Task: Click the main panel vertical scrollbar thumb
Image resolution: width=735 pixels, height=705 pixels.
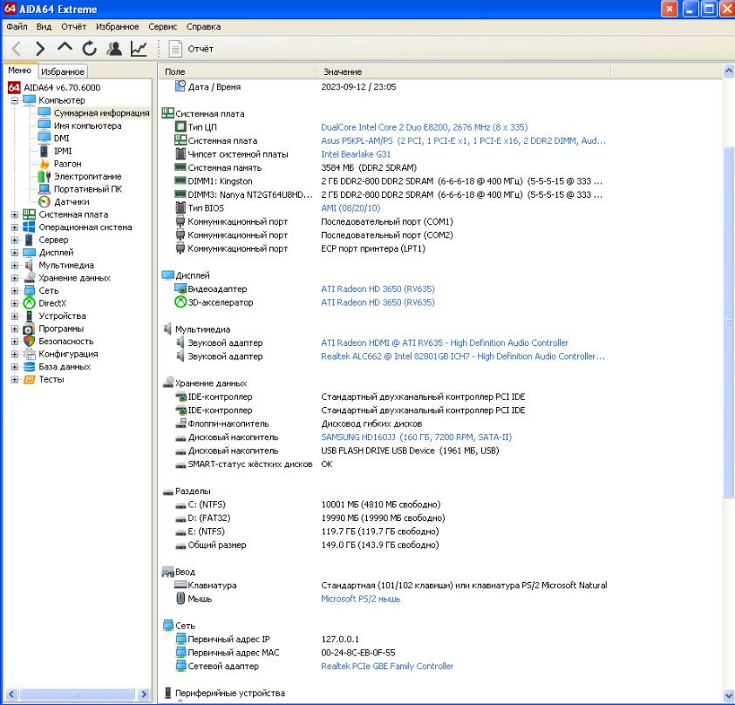Action: [728, 322]
